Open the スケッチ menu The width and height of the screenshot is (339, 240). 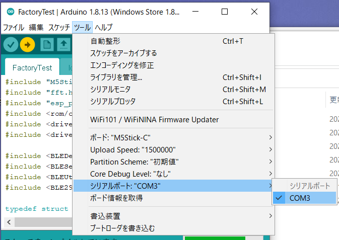pos(59,27)
